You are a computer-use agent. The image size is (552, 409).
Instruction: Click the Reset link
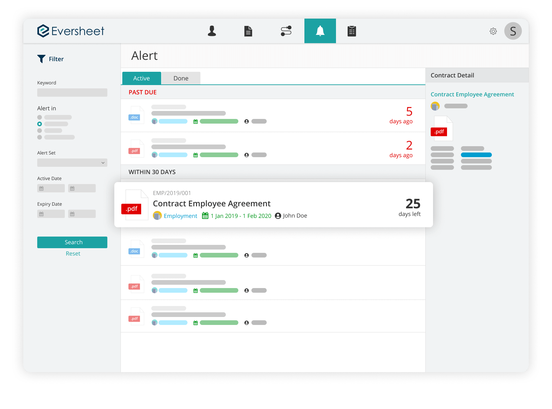(x=73, y=254)
